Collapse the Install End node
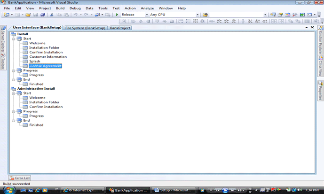The image size is (324, 194). [x=14, y=80]
